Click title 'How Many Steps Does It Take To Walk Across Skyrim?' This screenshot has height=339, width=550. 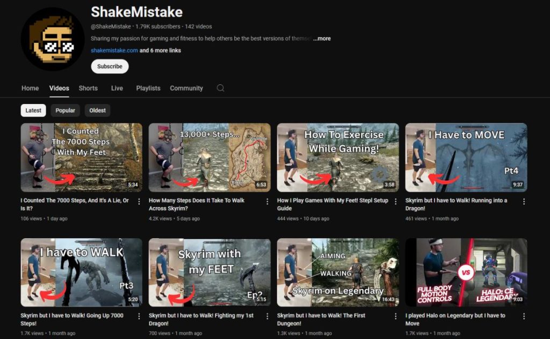point(197,204)
